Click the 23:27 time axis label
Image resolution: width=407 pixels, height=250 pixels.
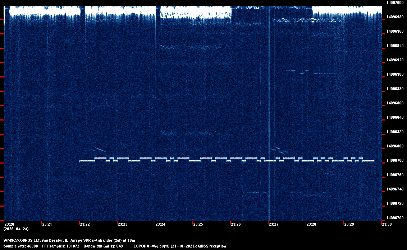[x=274, y=224]
